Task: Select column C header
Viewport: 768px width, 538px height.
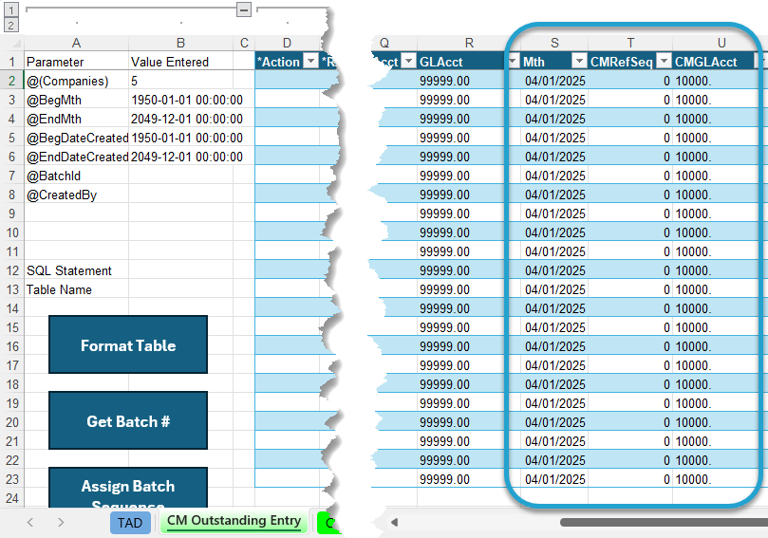Action: tap(244, 43)
